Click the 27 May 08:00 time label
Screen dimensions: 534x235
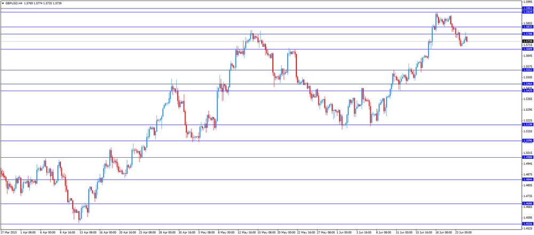327,233
